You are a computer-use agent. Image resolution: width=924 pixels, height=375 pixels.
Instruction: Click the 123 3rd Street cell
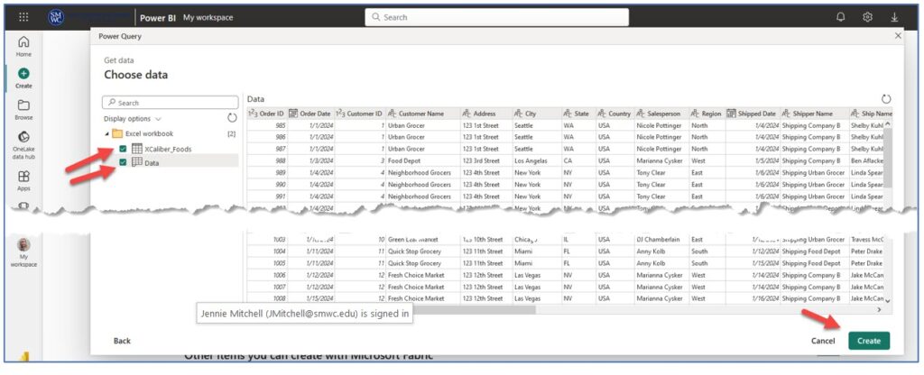pos(486,160)
